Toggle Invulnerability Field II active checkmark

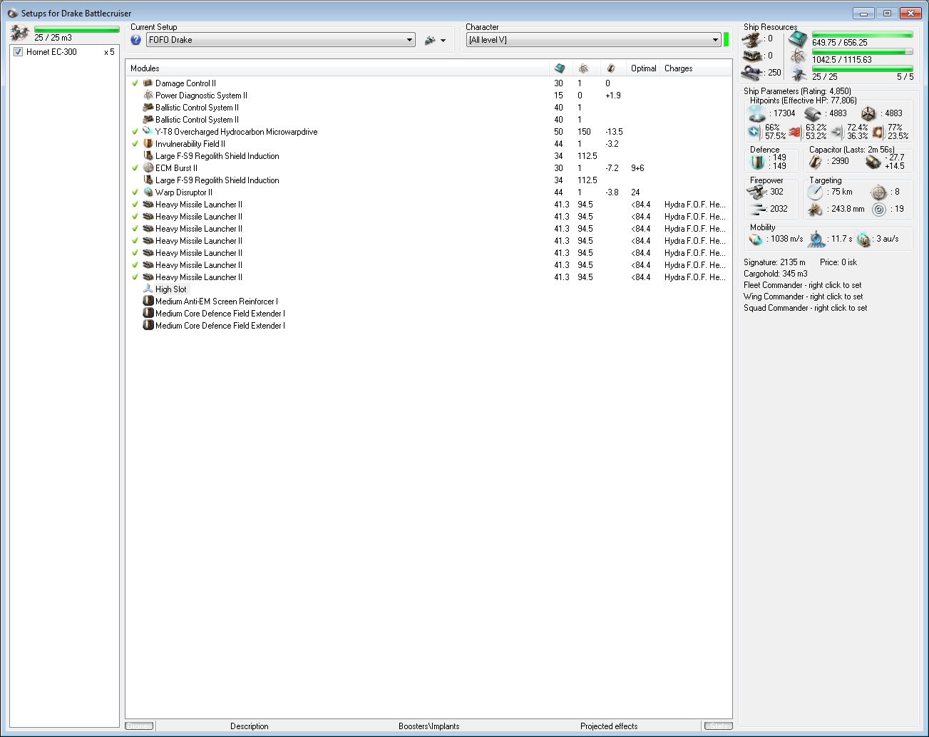pos(135,144)
